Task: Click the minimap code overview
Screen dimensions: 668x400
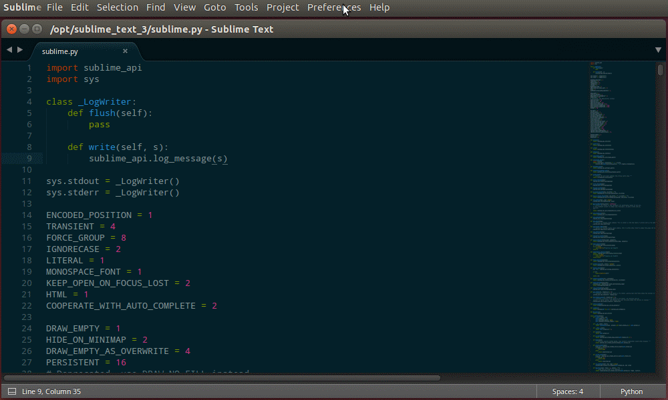Action: click(622, 217)
